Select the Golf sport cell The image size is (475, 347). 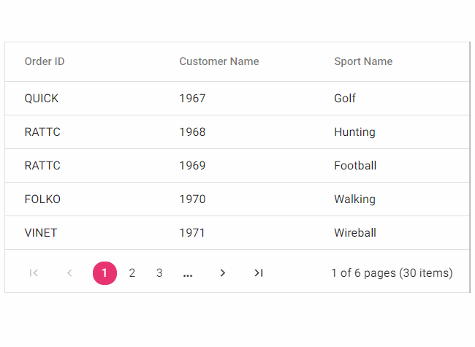tap(345, 99)
